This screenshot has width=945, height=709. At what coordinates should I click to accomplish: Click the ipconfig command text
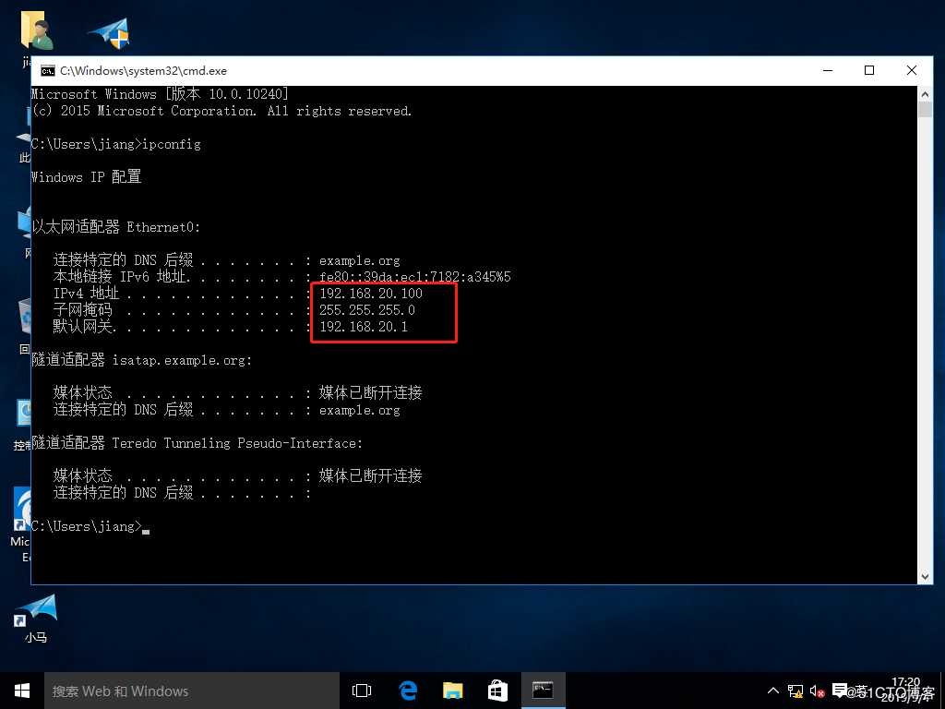pos(171,144)
